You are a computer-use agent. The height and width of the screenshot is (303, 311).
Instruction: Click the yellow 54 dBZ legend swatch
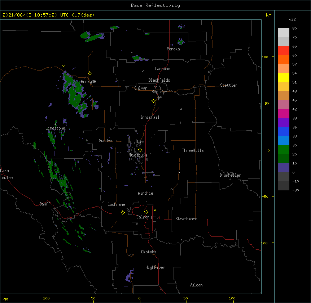tap(284, 77)
